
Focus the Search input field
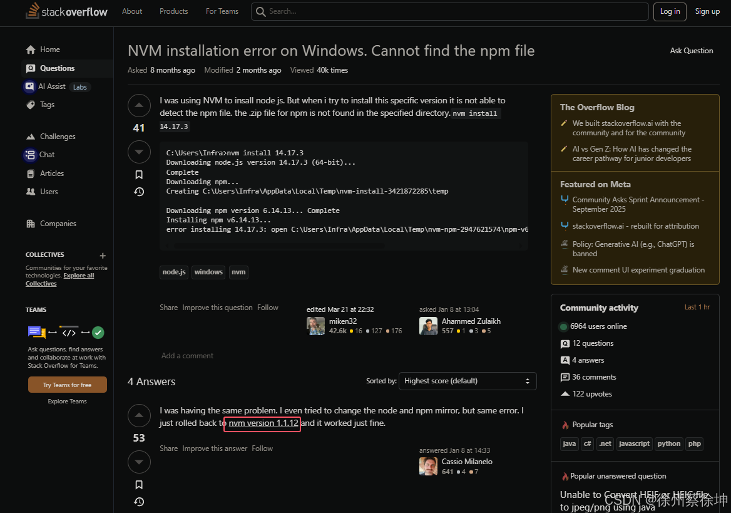tap(450, 11)
